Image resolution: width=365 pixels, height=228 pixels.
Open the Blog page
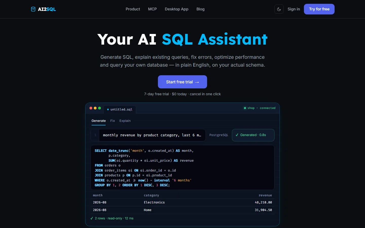pyautogui.click(x=200, y=9)
